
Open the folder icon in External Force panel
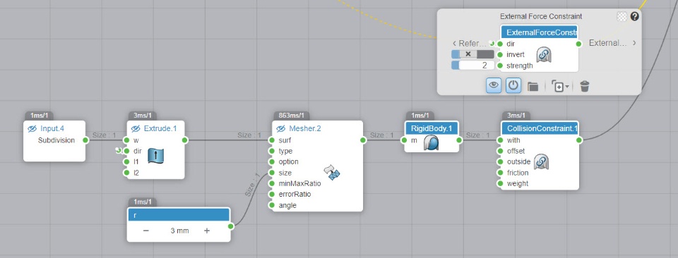pyautogui.click(x=533, y=86)
